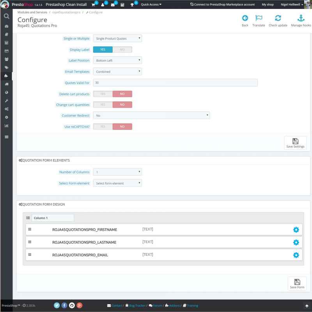Image resolution: width=312 pixels, height=312 pixels.
Task: Open the Label Position dropdown
Action: click(117, 60)
